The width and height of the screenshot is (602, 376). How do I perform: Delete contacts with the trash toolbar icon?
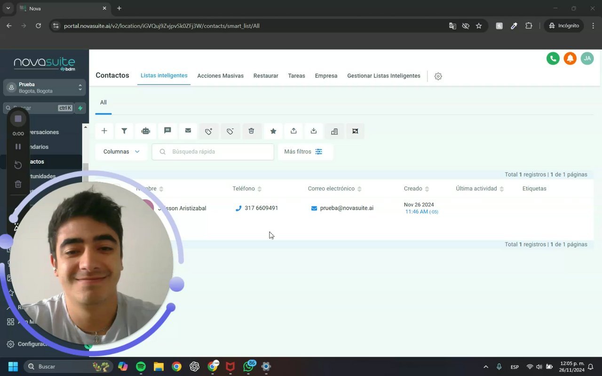pyautogui.click(x=252, y=131)
